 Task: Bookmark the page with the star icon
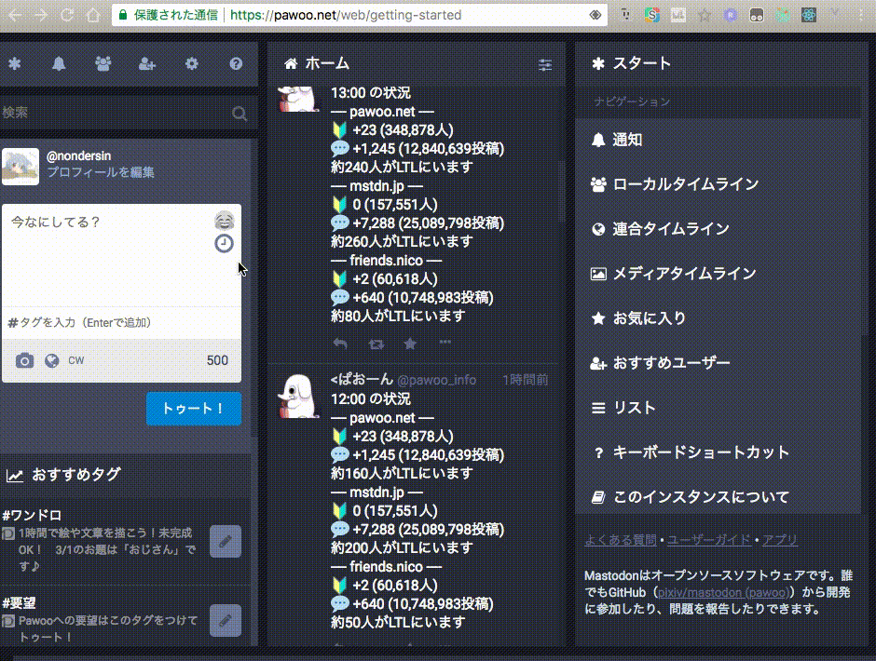click(705, 15)
